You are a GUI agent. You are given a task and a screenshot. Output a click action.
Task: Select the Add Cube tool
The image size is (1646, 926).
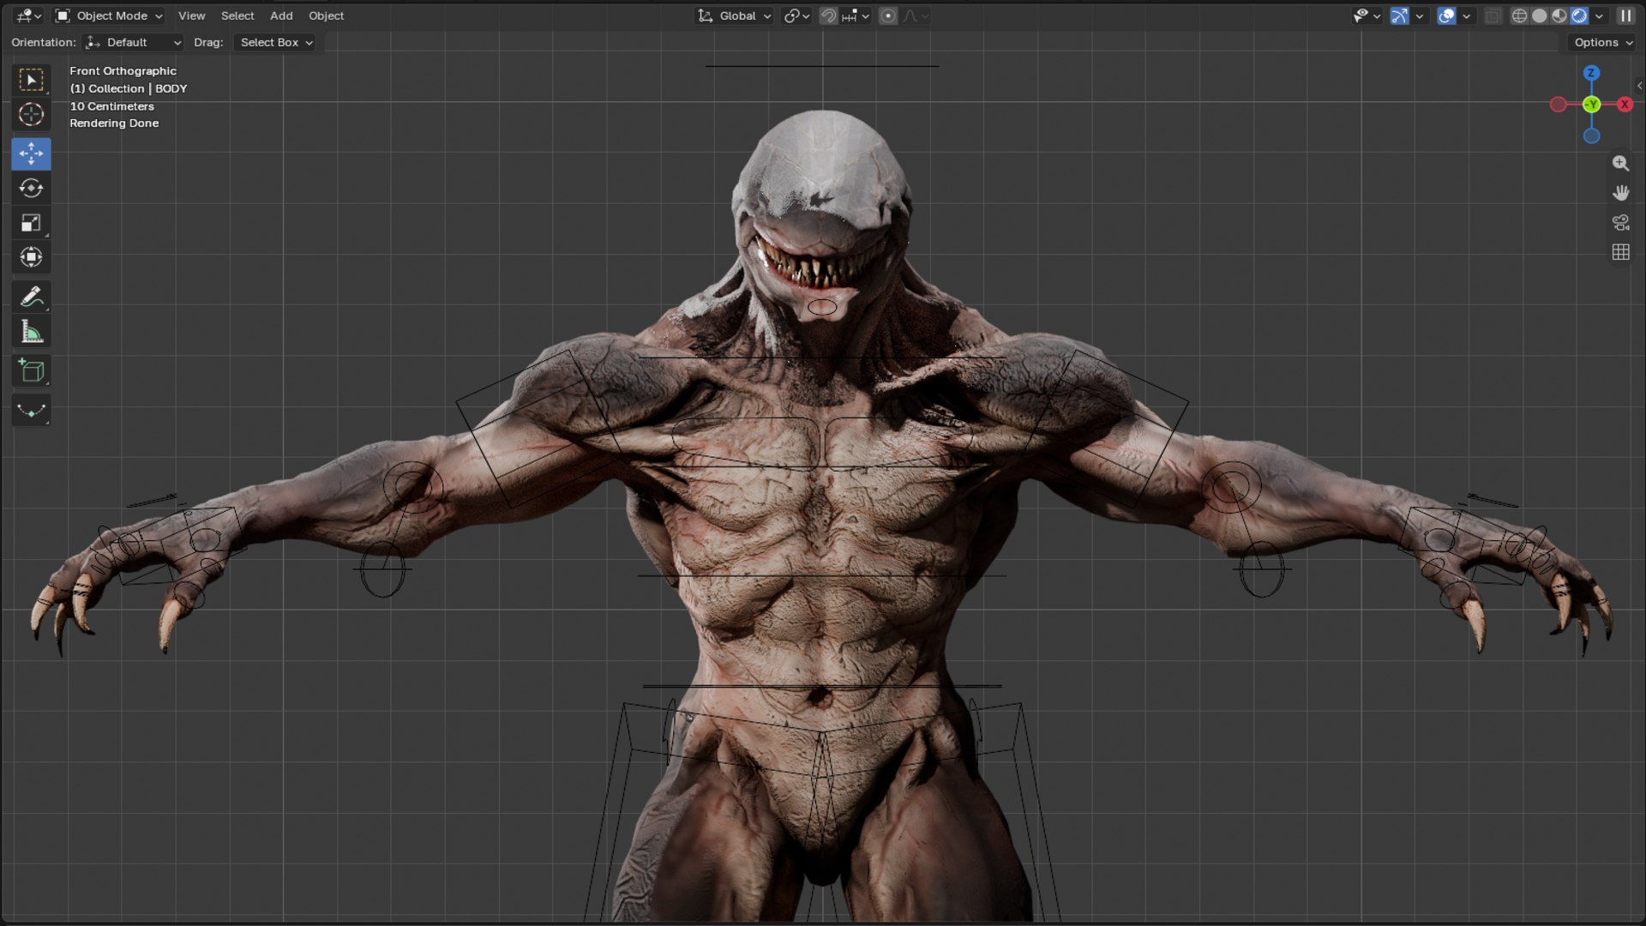coord(31,370)
